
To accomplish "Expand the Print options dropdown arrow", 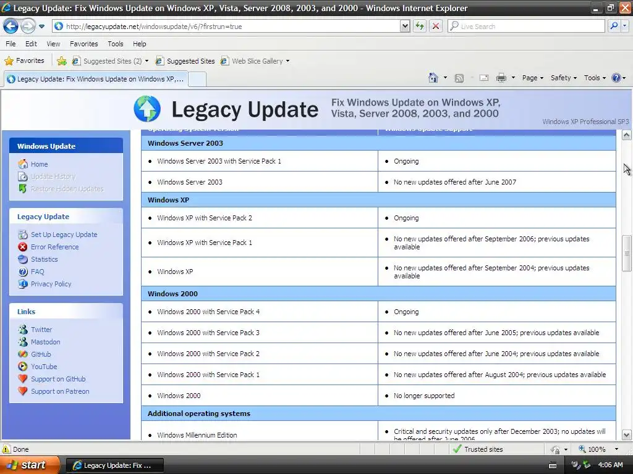I will pos(513,78).
